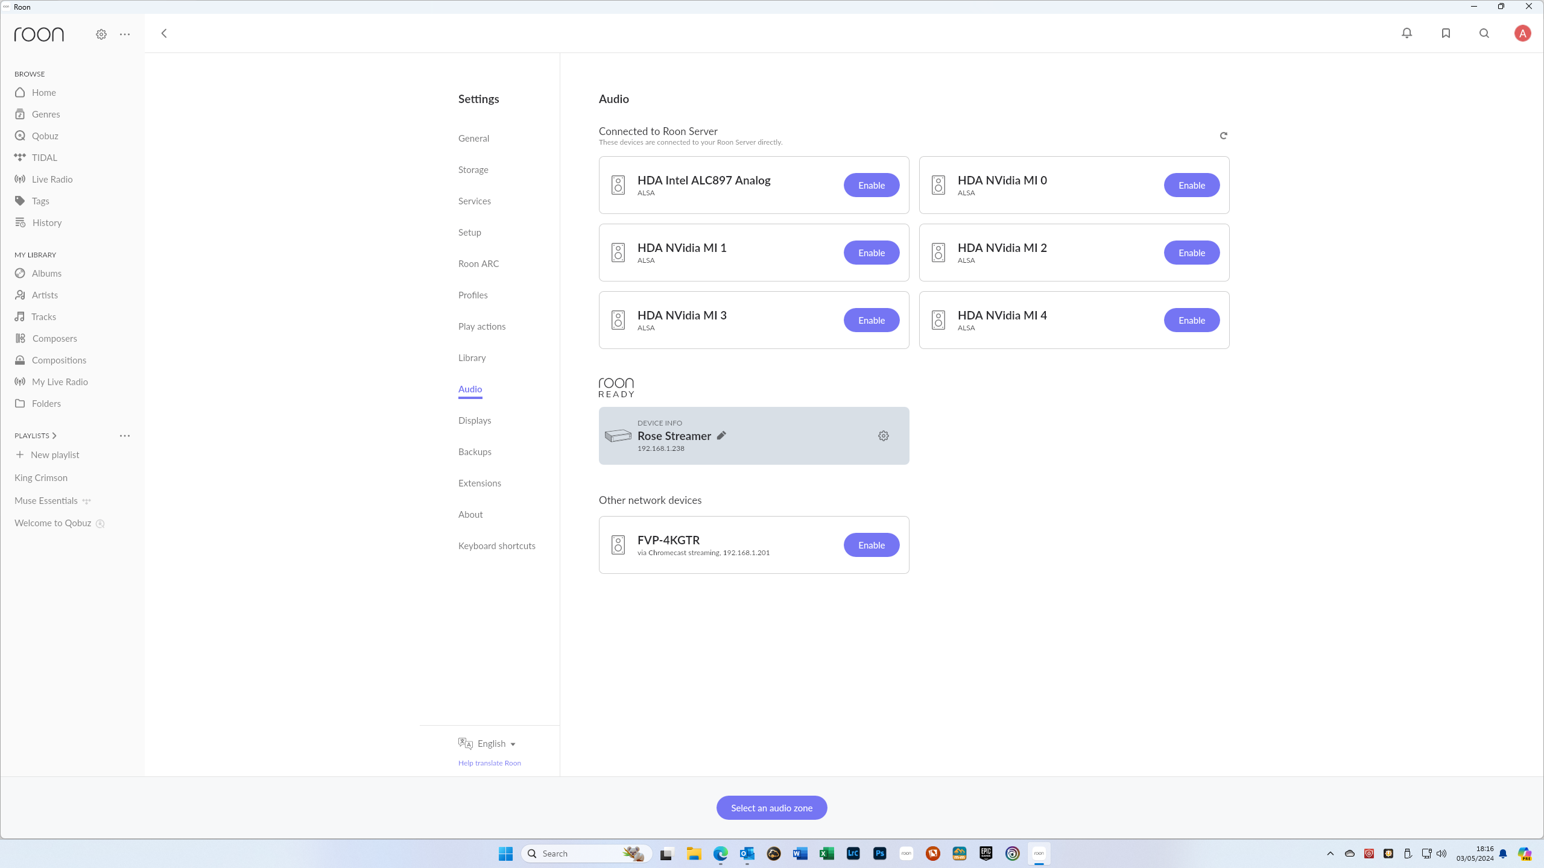Select the Rose Streamer device card
Screen dimensions: 1544x868
click(754, 436)
